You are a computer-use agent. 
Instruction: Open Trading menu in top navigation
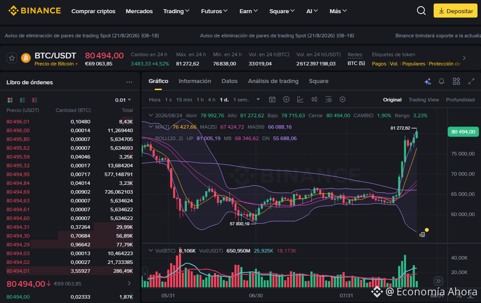176,11
